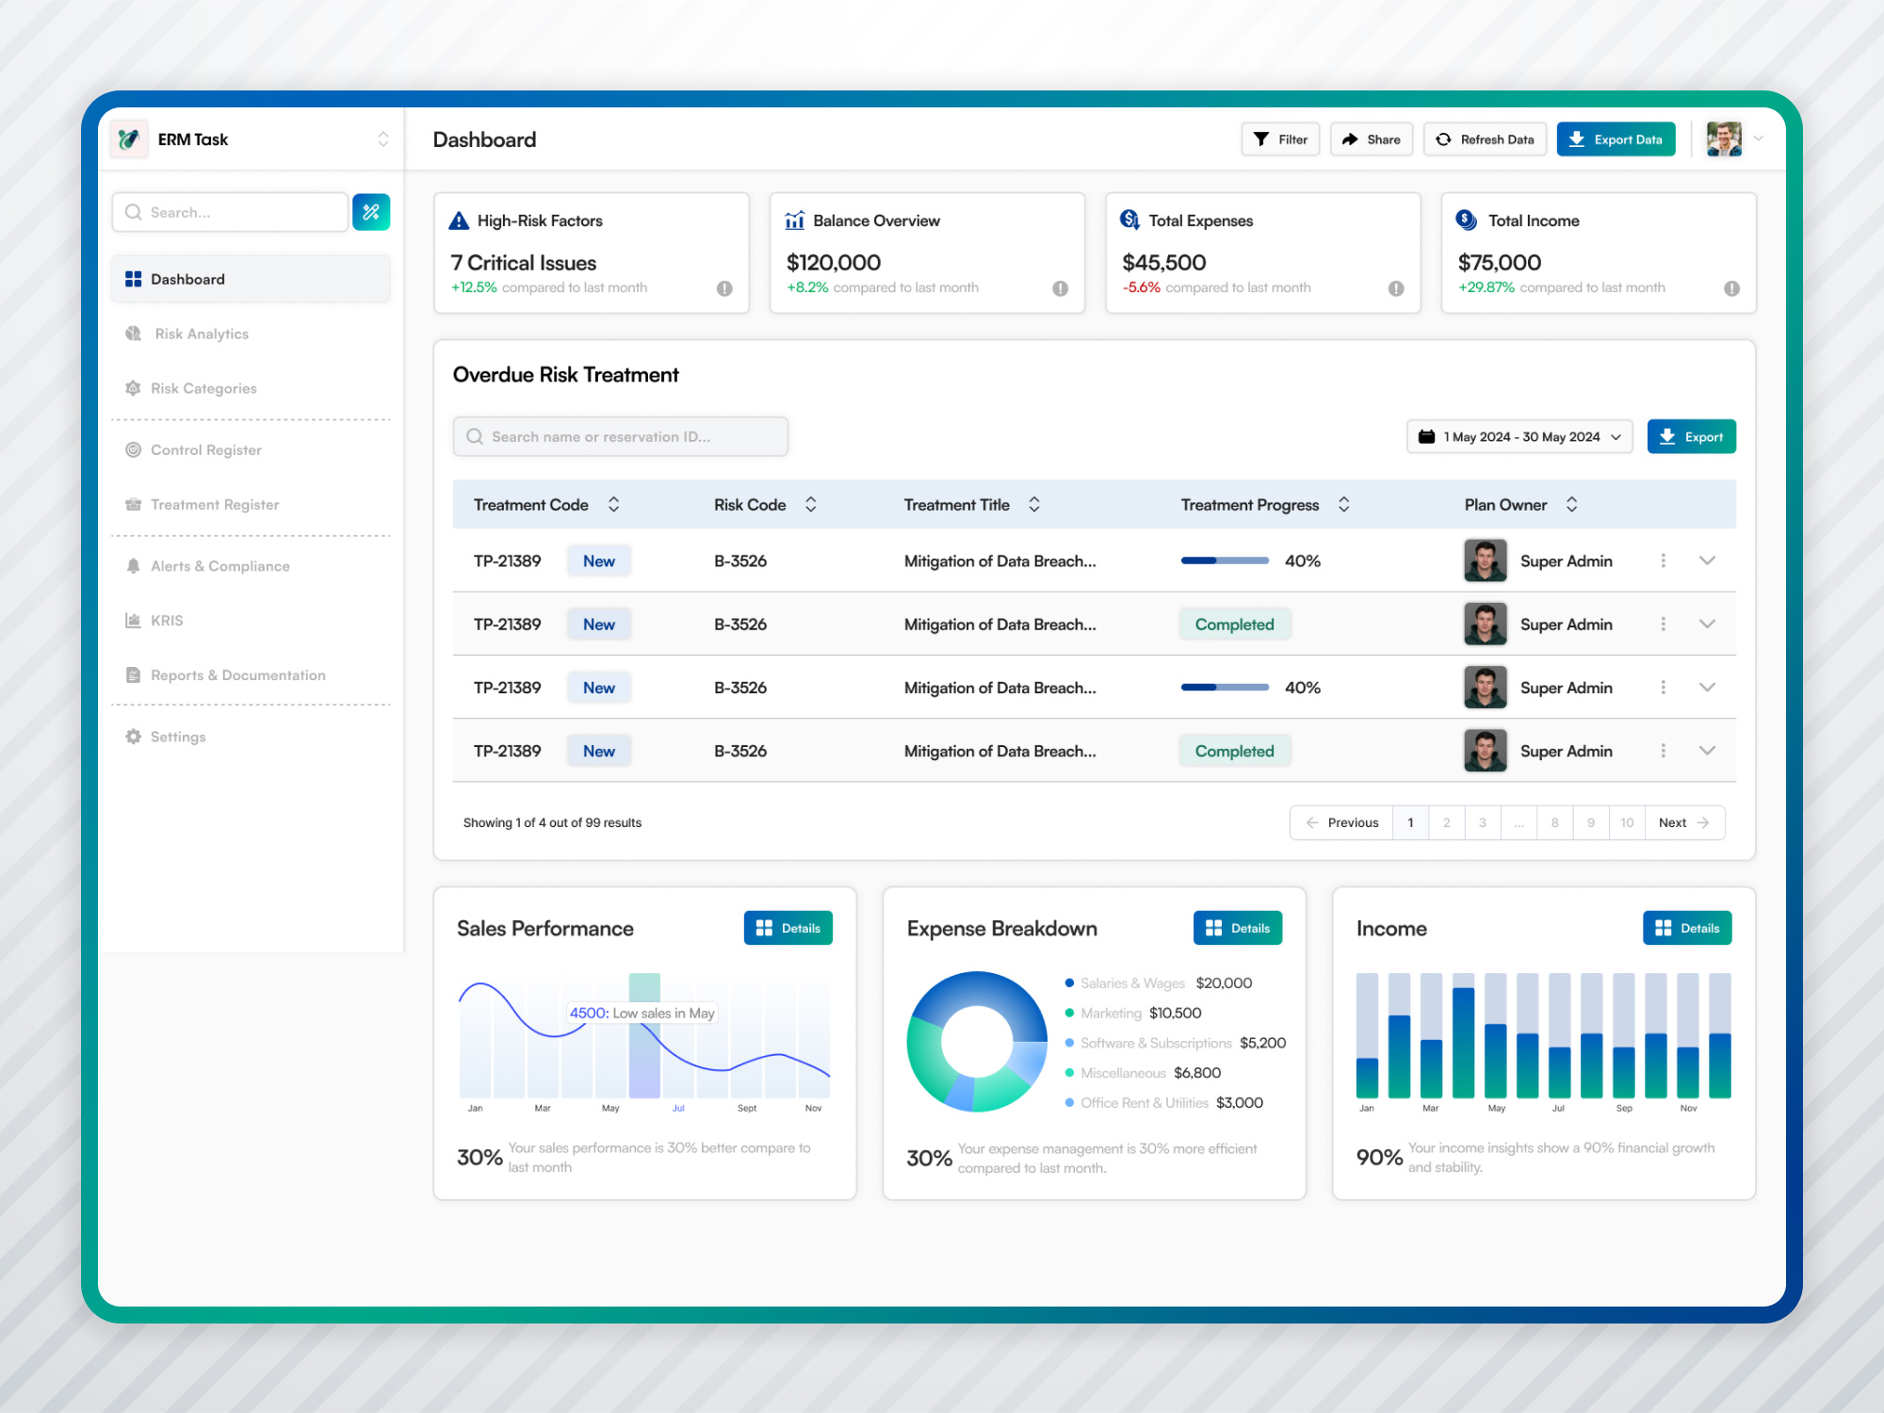Open Details for Expense Breakdown
This screenshot has height=1413, width=1884.
tap(1237, 928)
